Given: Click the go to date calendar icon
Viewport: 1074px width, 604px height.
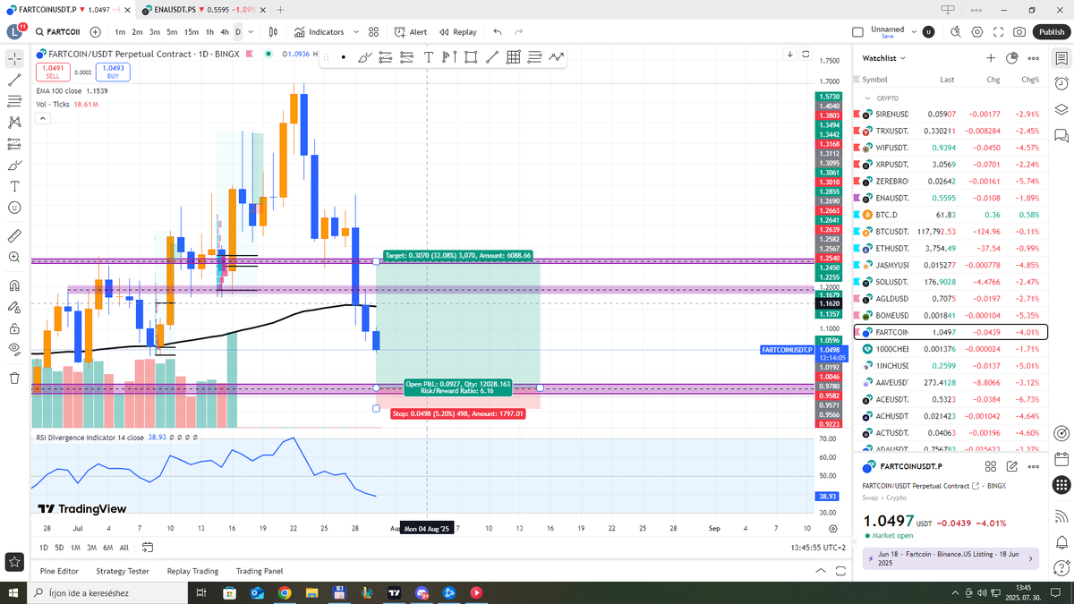Looking at the screenshot, I should point(148,547).
